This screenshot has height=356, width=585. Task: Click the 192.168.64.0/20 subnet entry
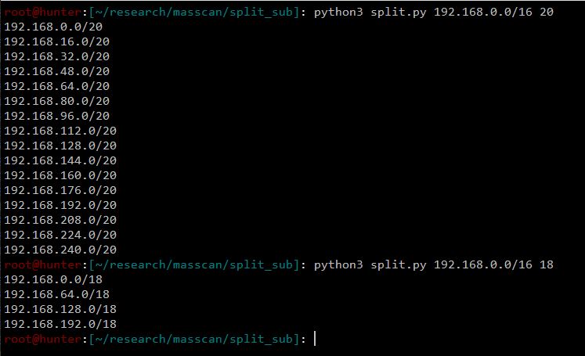(57, 87)
